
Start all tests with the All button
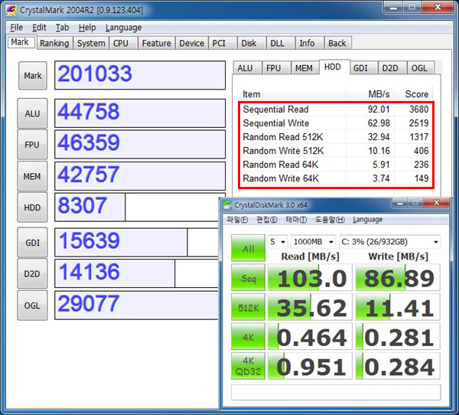pyautogui.click(x=248, y=248)
